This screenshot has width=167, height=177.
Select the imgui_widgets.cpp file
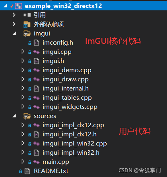tap(70, 107)
